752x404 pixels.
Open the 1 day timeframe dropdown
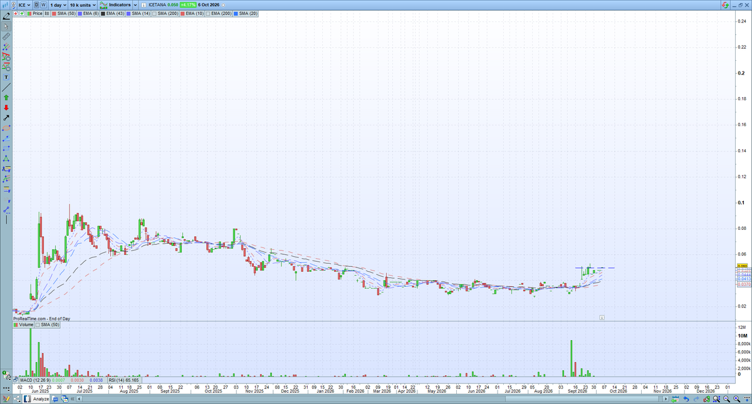click(58, 4)
